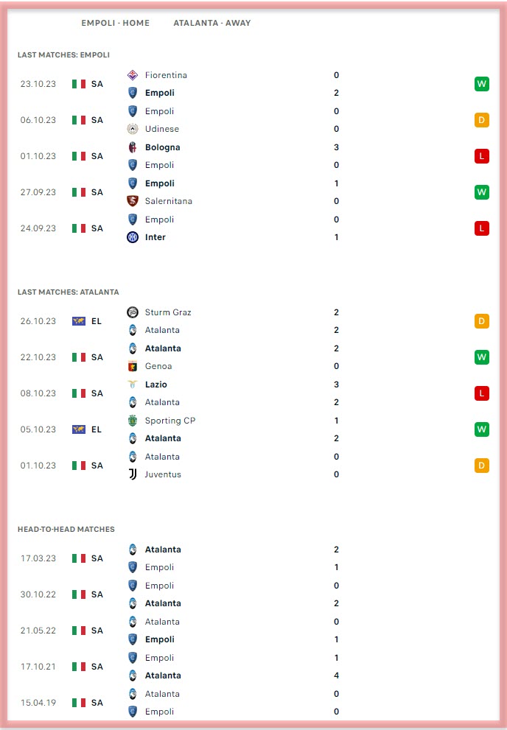This screenshot has width=507, height=730.
Task: Click the Inter club crest icon
Action: (133, 237)
